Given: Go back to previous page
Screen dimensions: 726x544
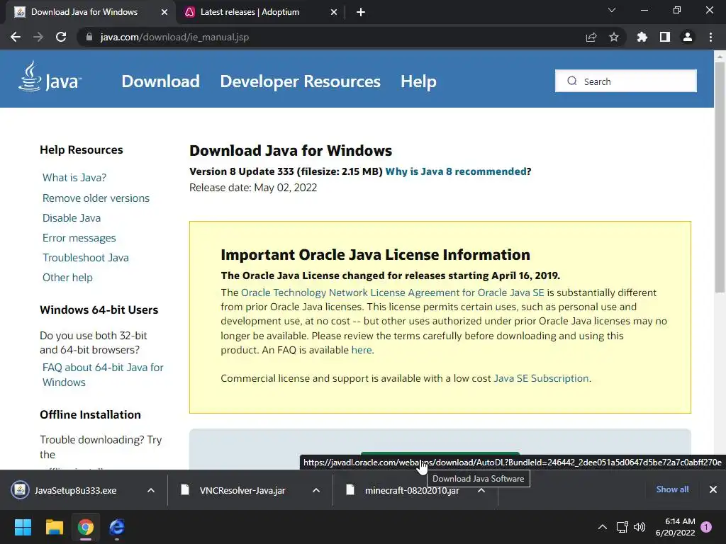Looking at the screenshot, I should pos(16,37).
